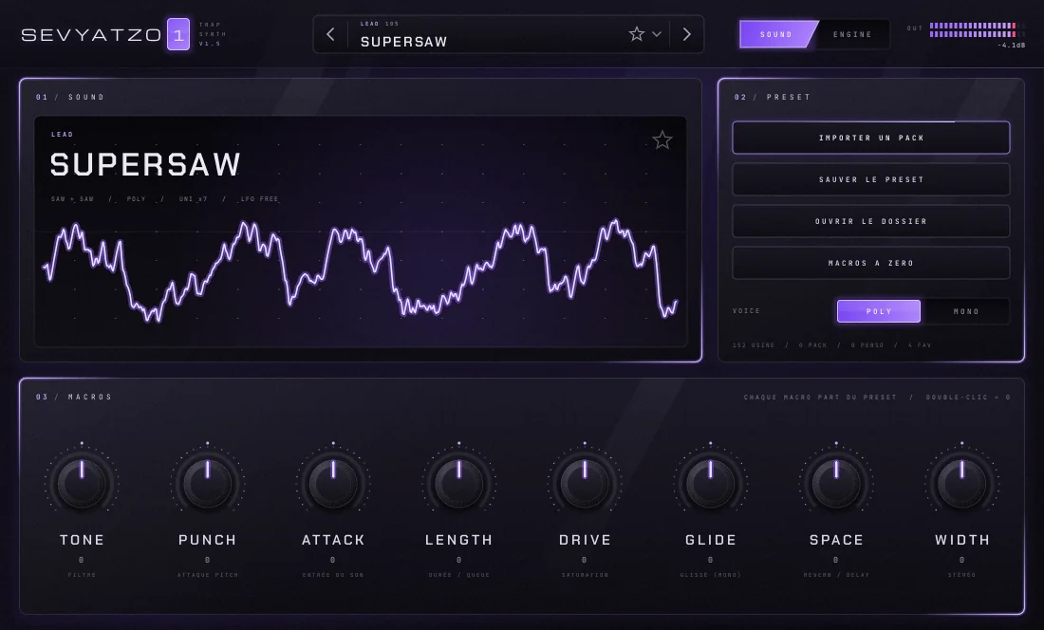This screenshot has width=1044, height=630.
Task: Go to the previous preset arrow
Action: (330, 34)
